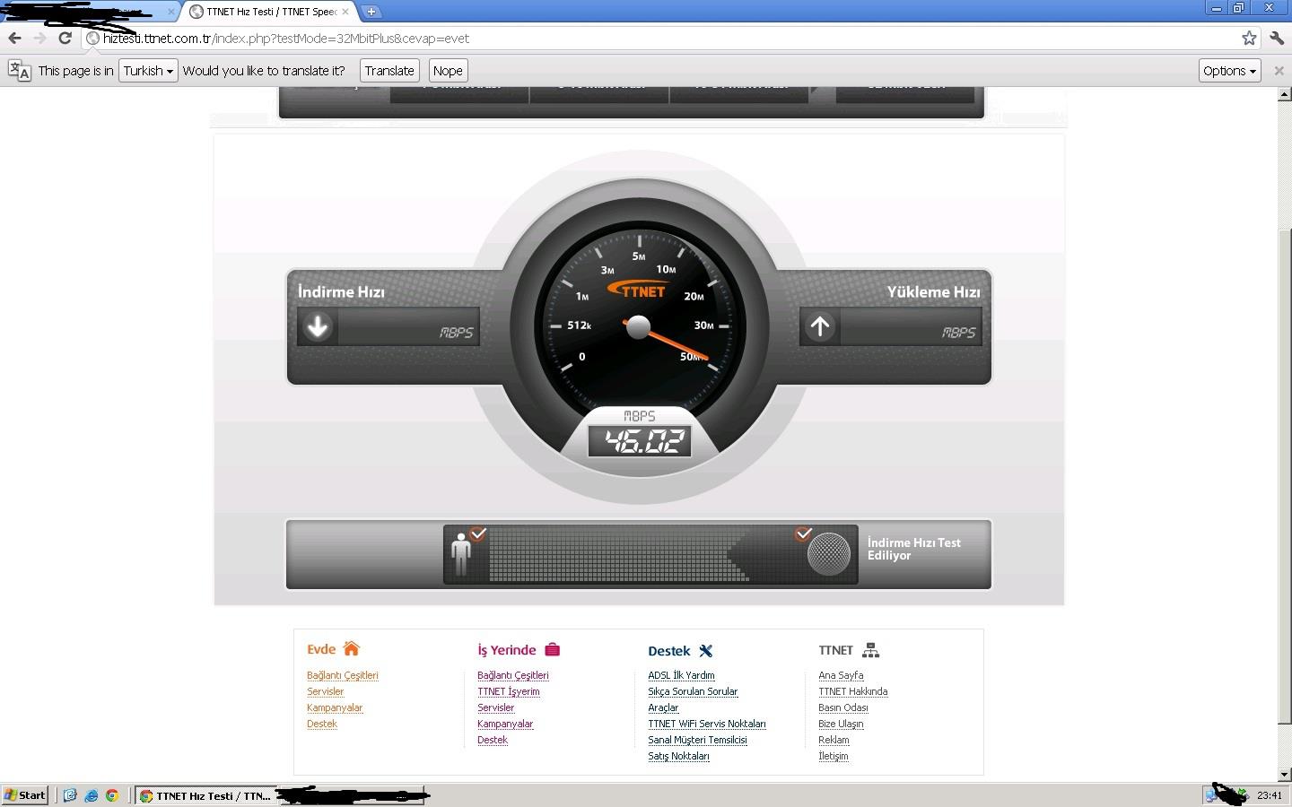This screenshot has height=807, width=1292.
Task: Open Sıkça Sorulan Sorular link
Action: (693, 691)
